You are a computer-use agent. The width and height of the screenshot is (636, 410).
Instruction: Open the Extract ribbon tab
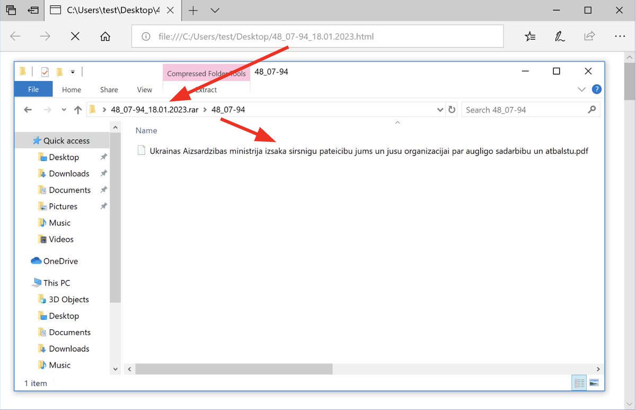tap(206, 90)
